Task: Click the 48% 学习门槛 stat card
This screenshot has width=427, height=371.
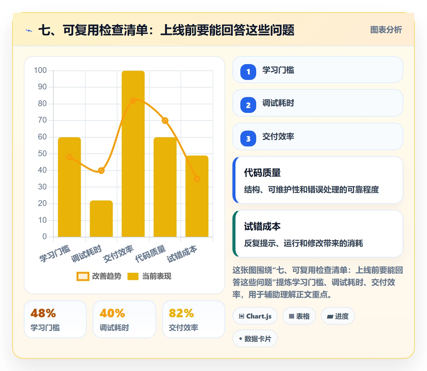Action: [55, 319]
